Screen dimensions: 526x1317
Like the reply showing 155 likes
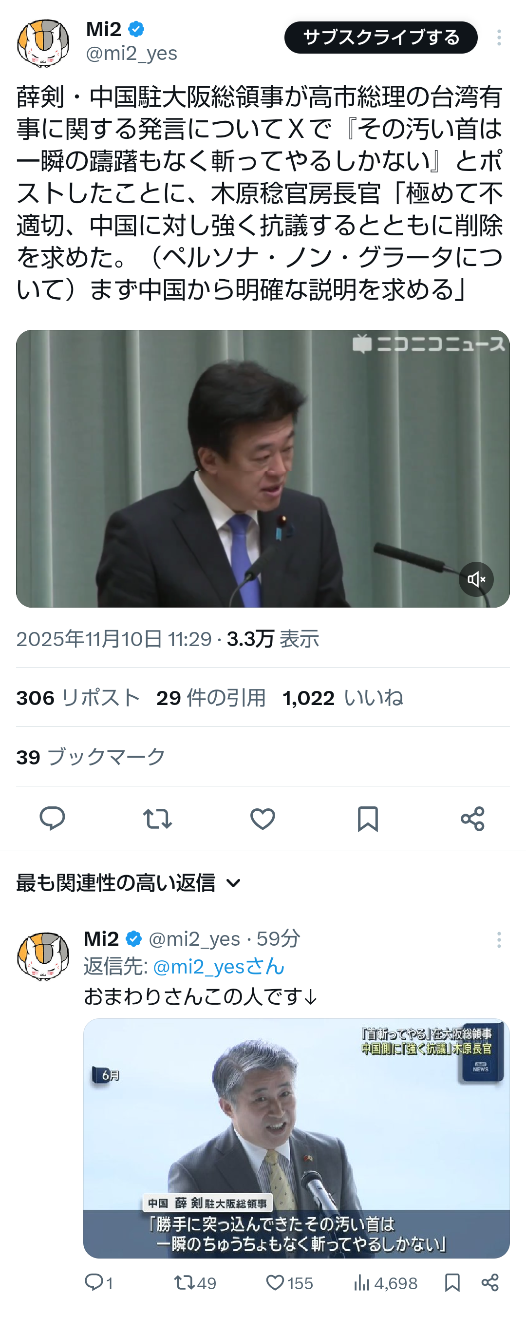point(289,1282)
